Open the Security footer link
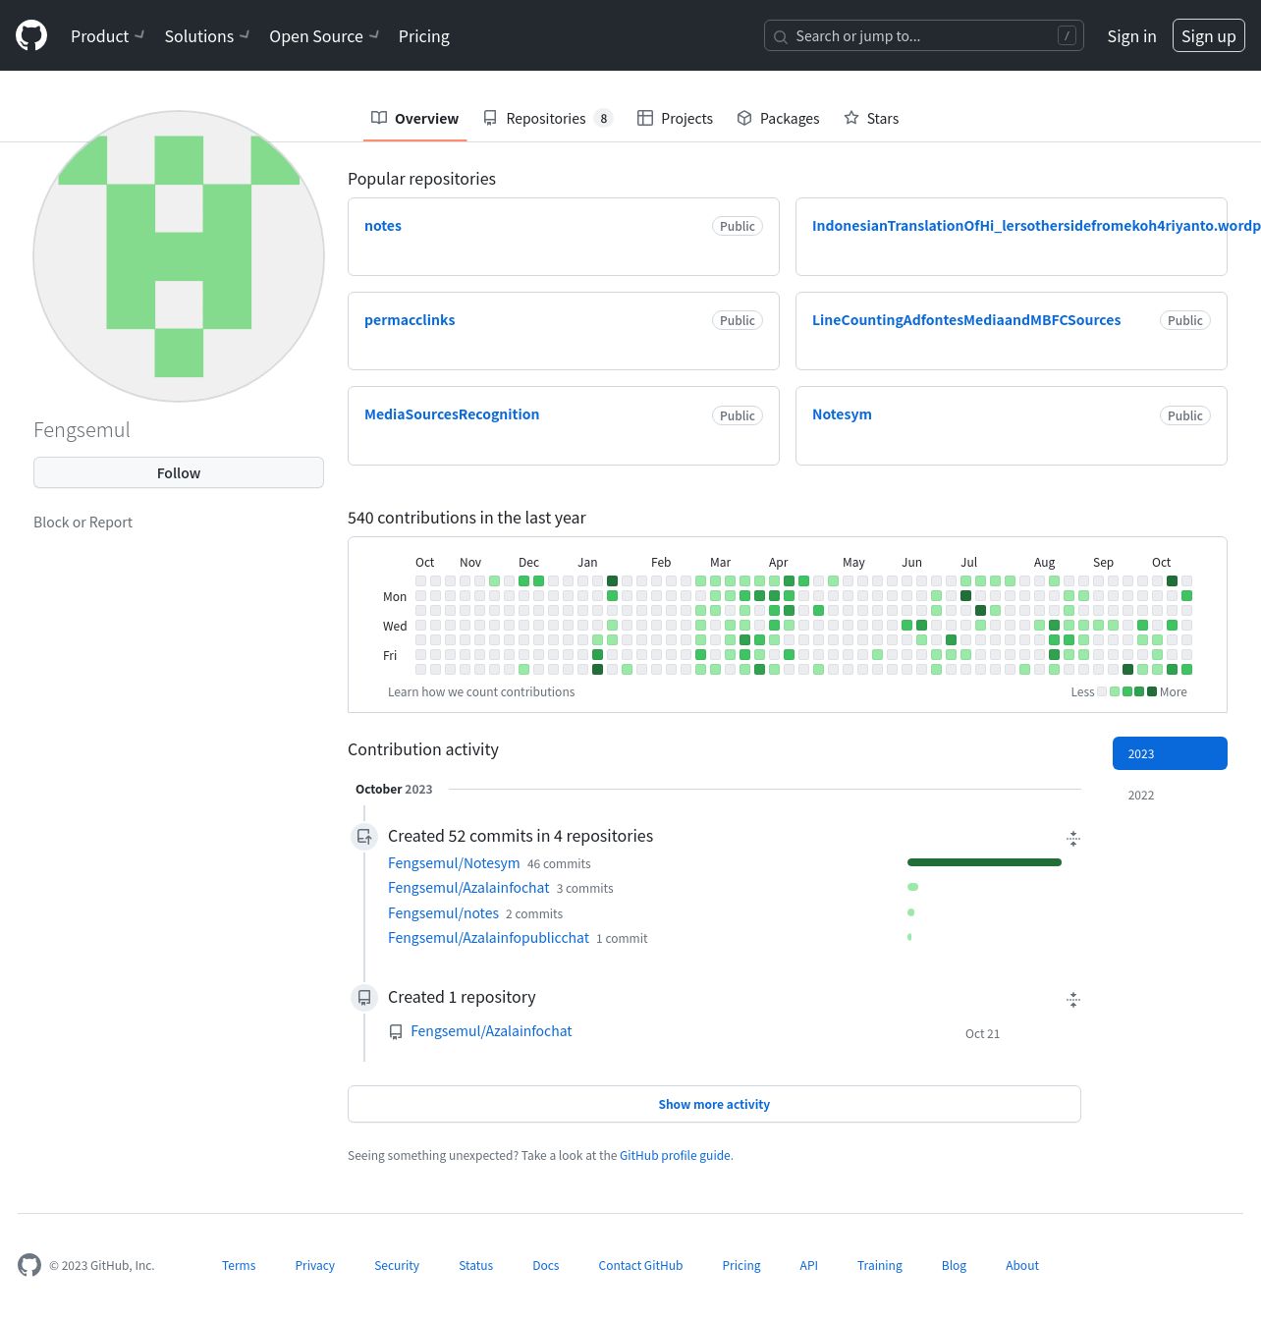This screenshot has height=1321, width=1261. coord(397,1266)
